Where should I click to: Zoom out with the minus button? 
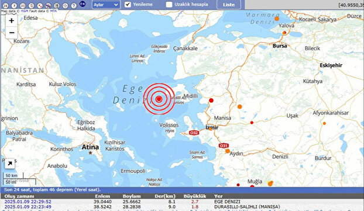point(12,33)
